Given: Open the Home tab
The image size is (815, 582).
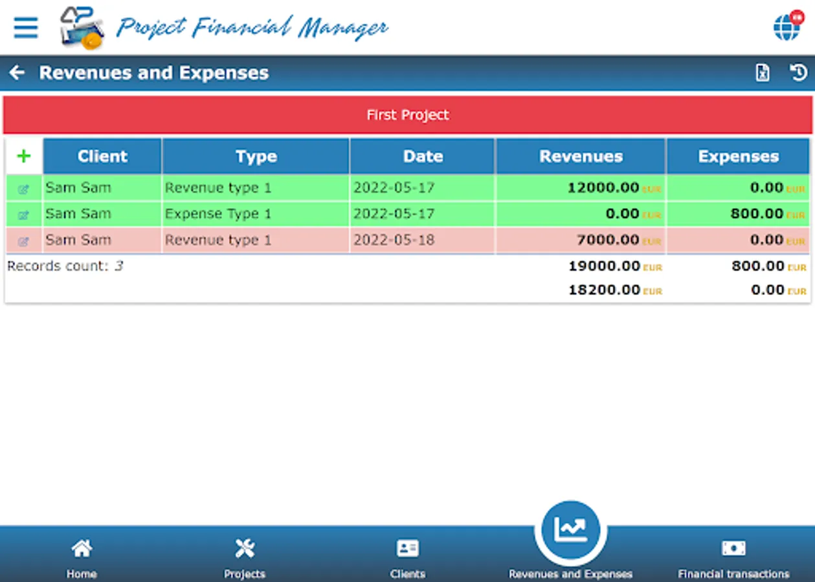Looking at the screenshot, I should tap(82, 559).
